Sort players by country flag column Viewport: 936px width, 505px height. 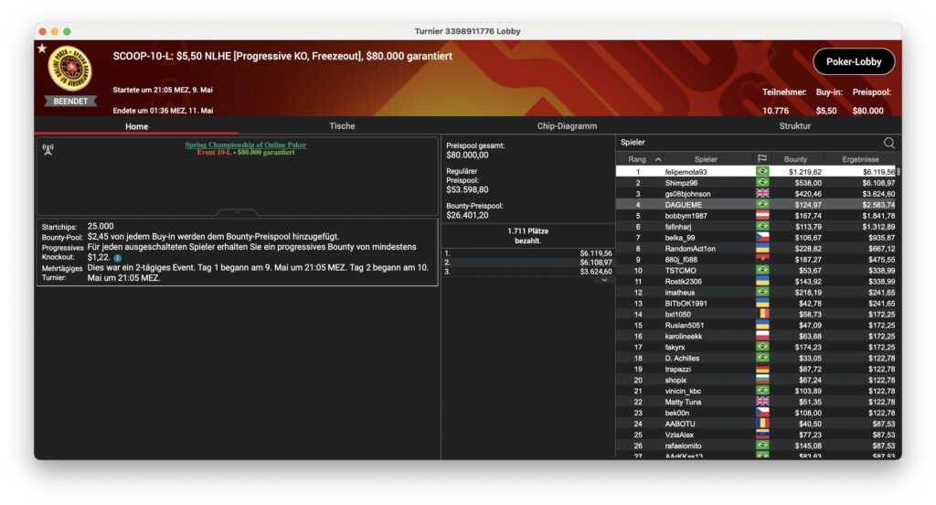point(761,159)
